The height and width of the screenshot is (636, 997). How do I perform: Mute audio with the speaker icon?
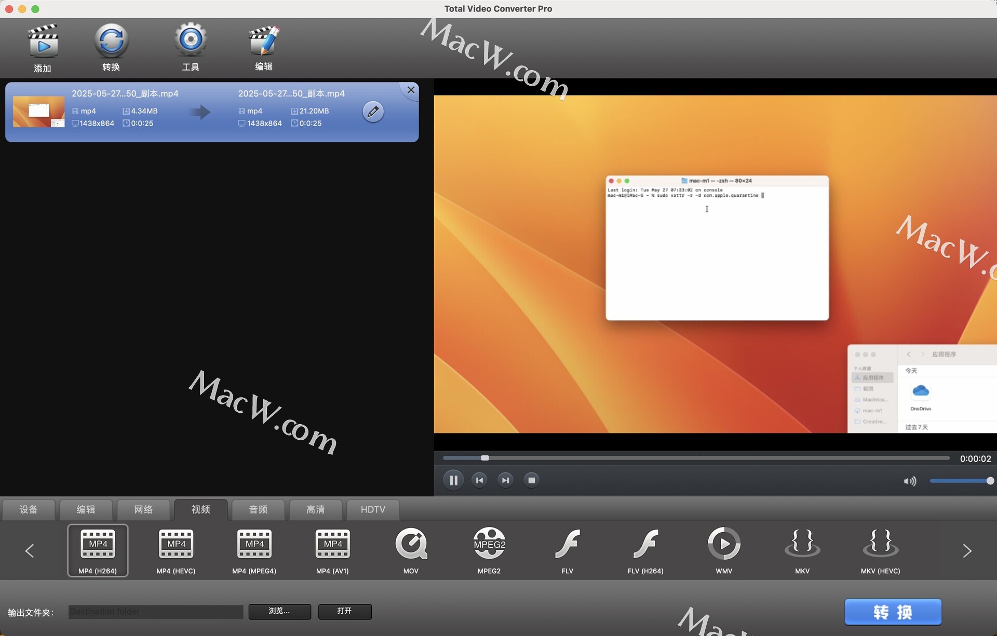910,481
